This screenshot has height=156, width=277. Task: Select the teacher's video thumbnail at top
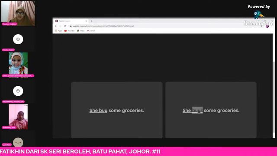[18, 13]
